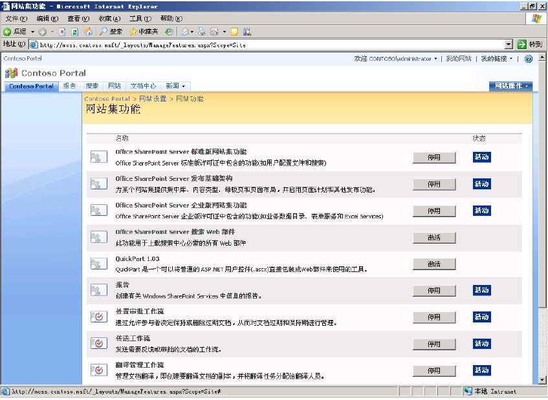Viewport: 548px width, 400px height.
Task: Click the Print icon in toolbar
Action: [x=202, y=32]
